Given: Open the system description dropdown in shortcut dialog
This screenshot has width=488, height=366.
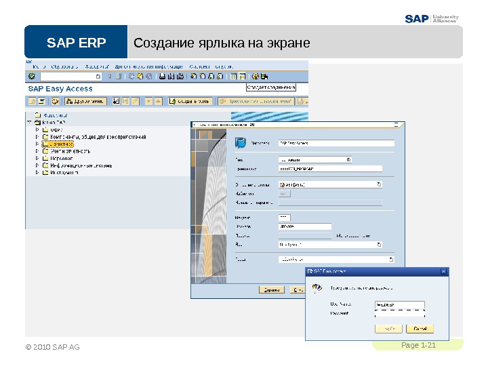Looking at the screenshot, I should (379, 184).
